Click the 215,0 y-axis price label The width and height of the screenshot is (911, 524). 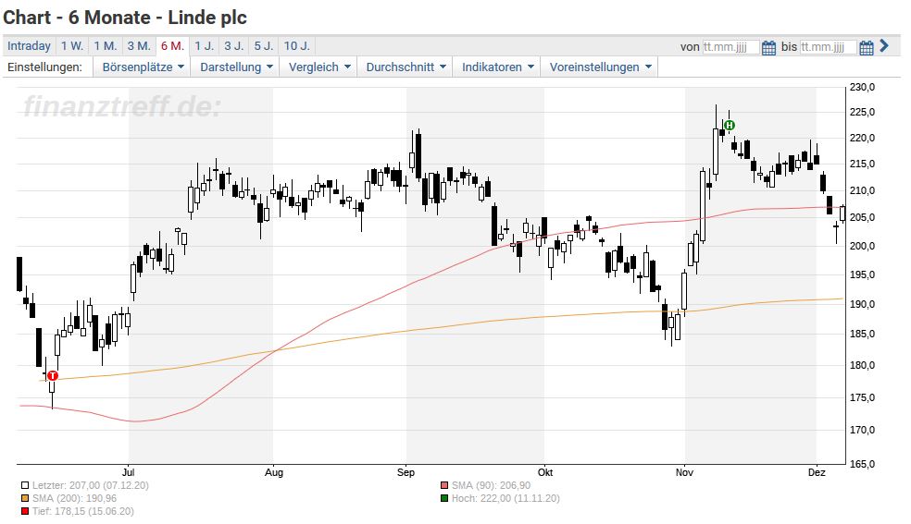tap(862, 165)
